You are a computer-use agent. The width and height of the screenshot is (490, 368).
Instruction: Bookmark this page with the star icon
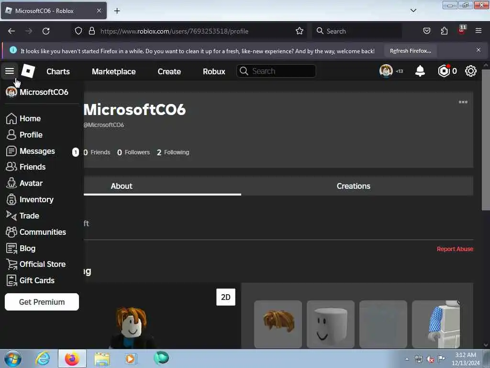coord(300,31)
